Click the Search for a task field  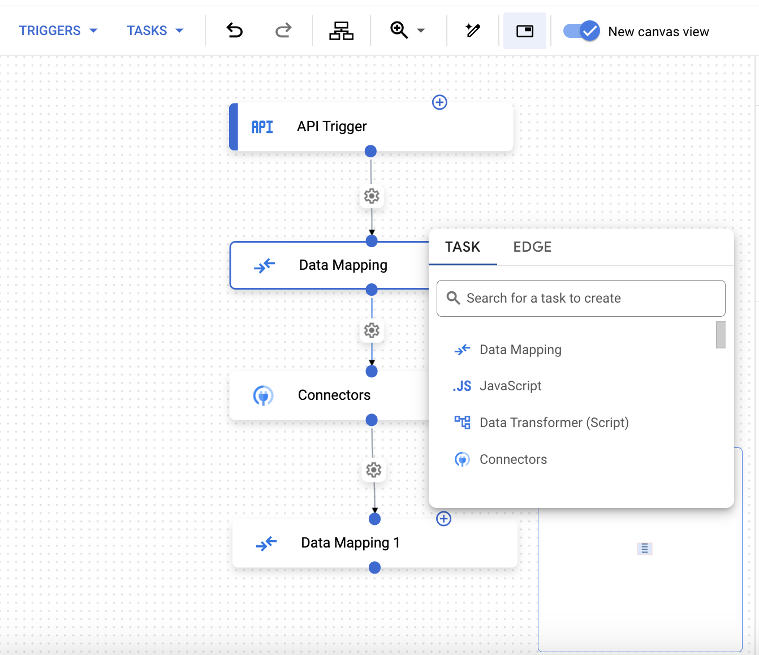point(581,298)
